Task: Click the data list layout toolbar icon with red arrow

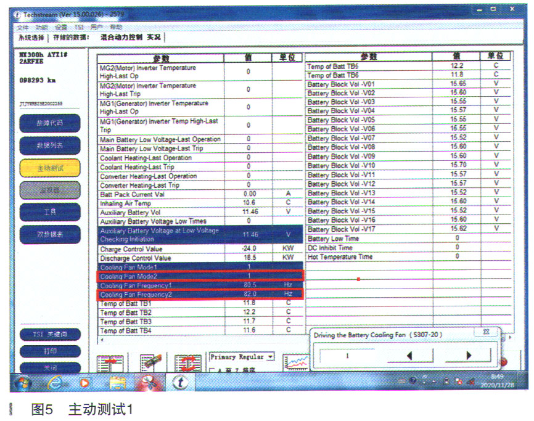Action: tap(110, 363)
